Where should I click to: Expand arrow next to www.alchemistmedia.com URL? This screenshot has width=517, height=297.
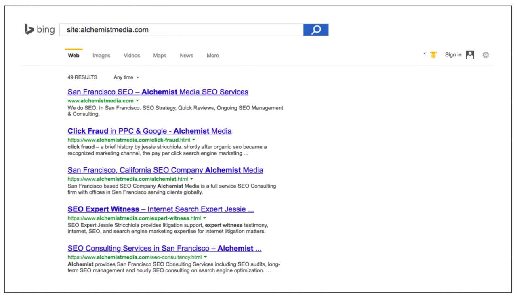point(137,100)
